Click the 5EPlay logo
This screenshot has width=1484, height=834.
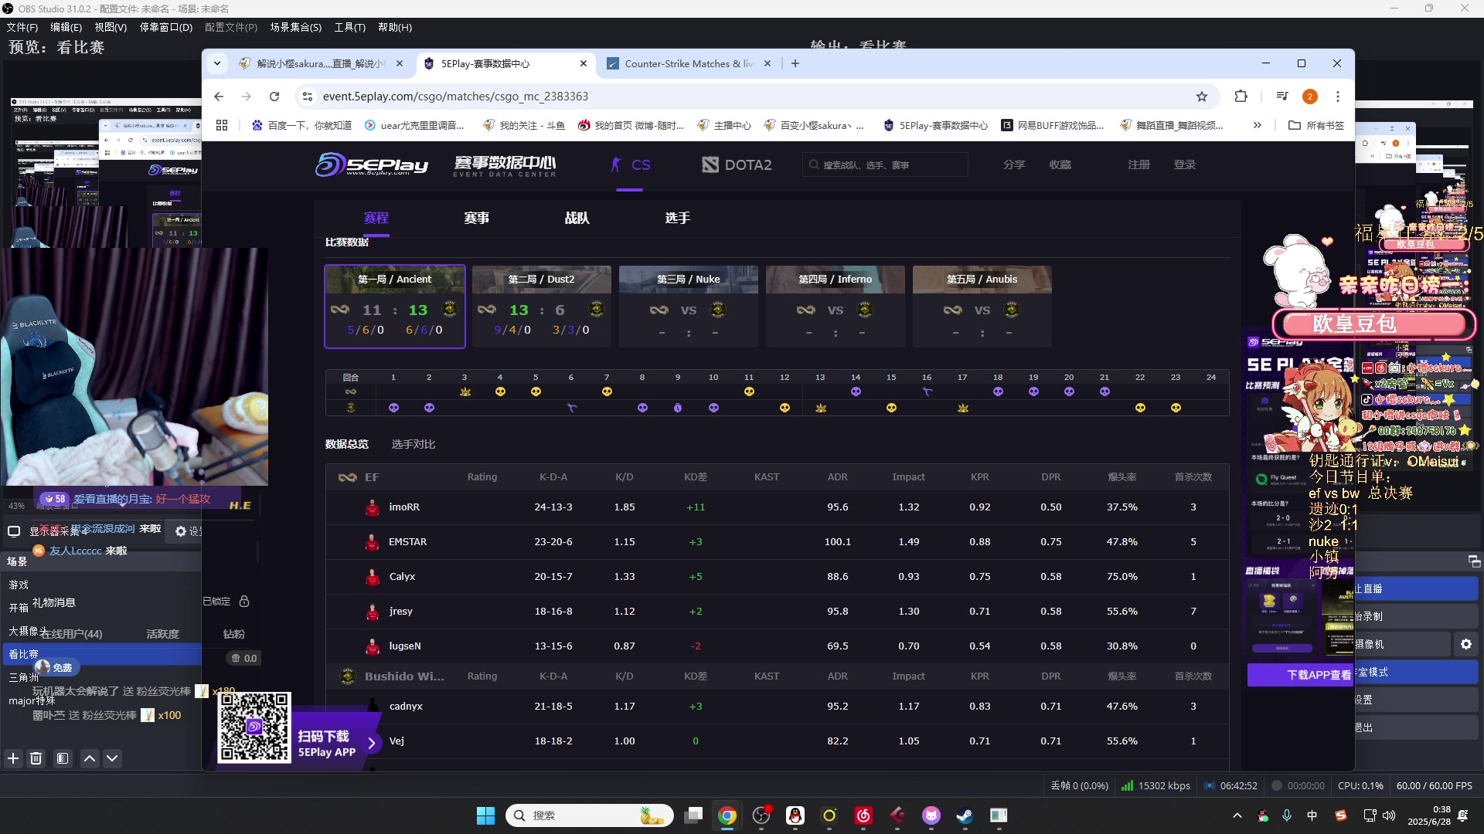(372, 164)
